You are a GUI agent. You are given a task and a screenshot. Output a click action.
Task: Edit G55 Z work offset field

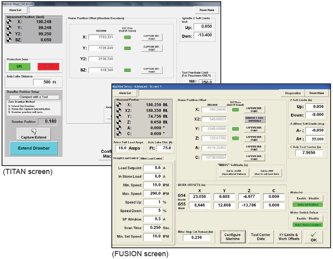(249, 205)
